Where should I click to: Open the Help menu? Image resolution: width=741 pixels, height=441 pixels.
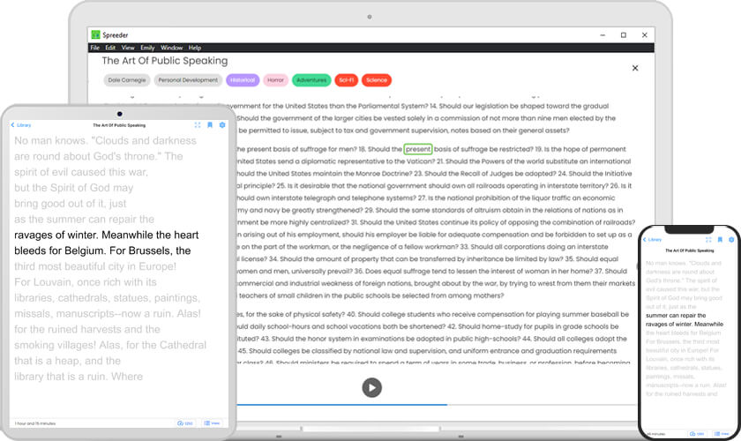195,48
